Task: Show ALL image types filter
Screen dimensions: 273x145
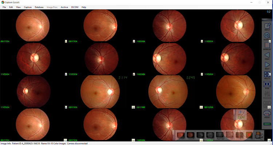Action: (x=259, y=135)
